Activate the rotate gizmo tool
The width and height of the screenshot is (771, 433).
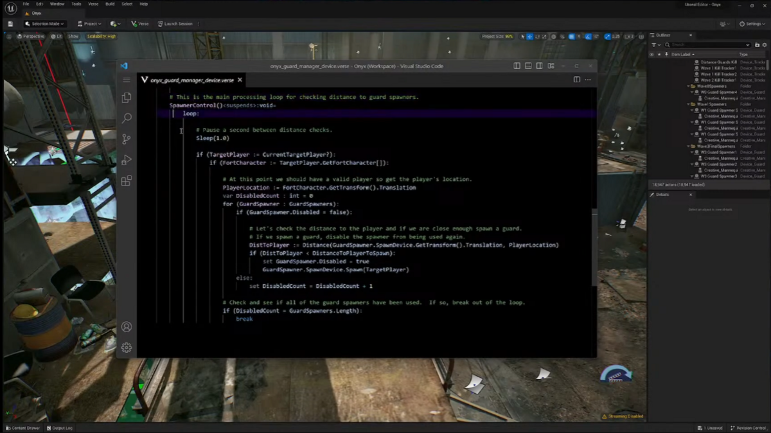pos(537,37)
